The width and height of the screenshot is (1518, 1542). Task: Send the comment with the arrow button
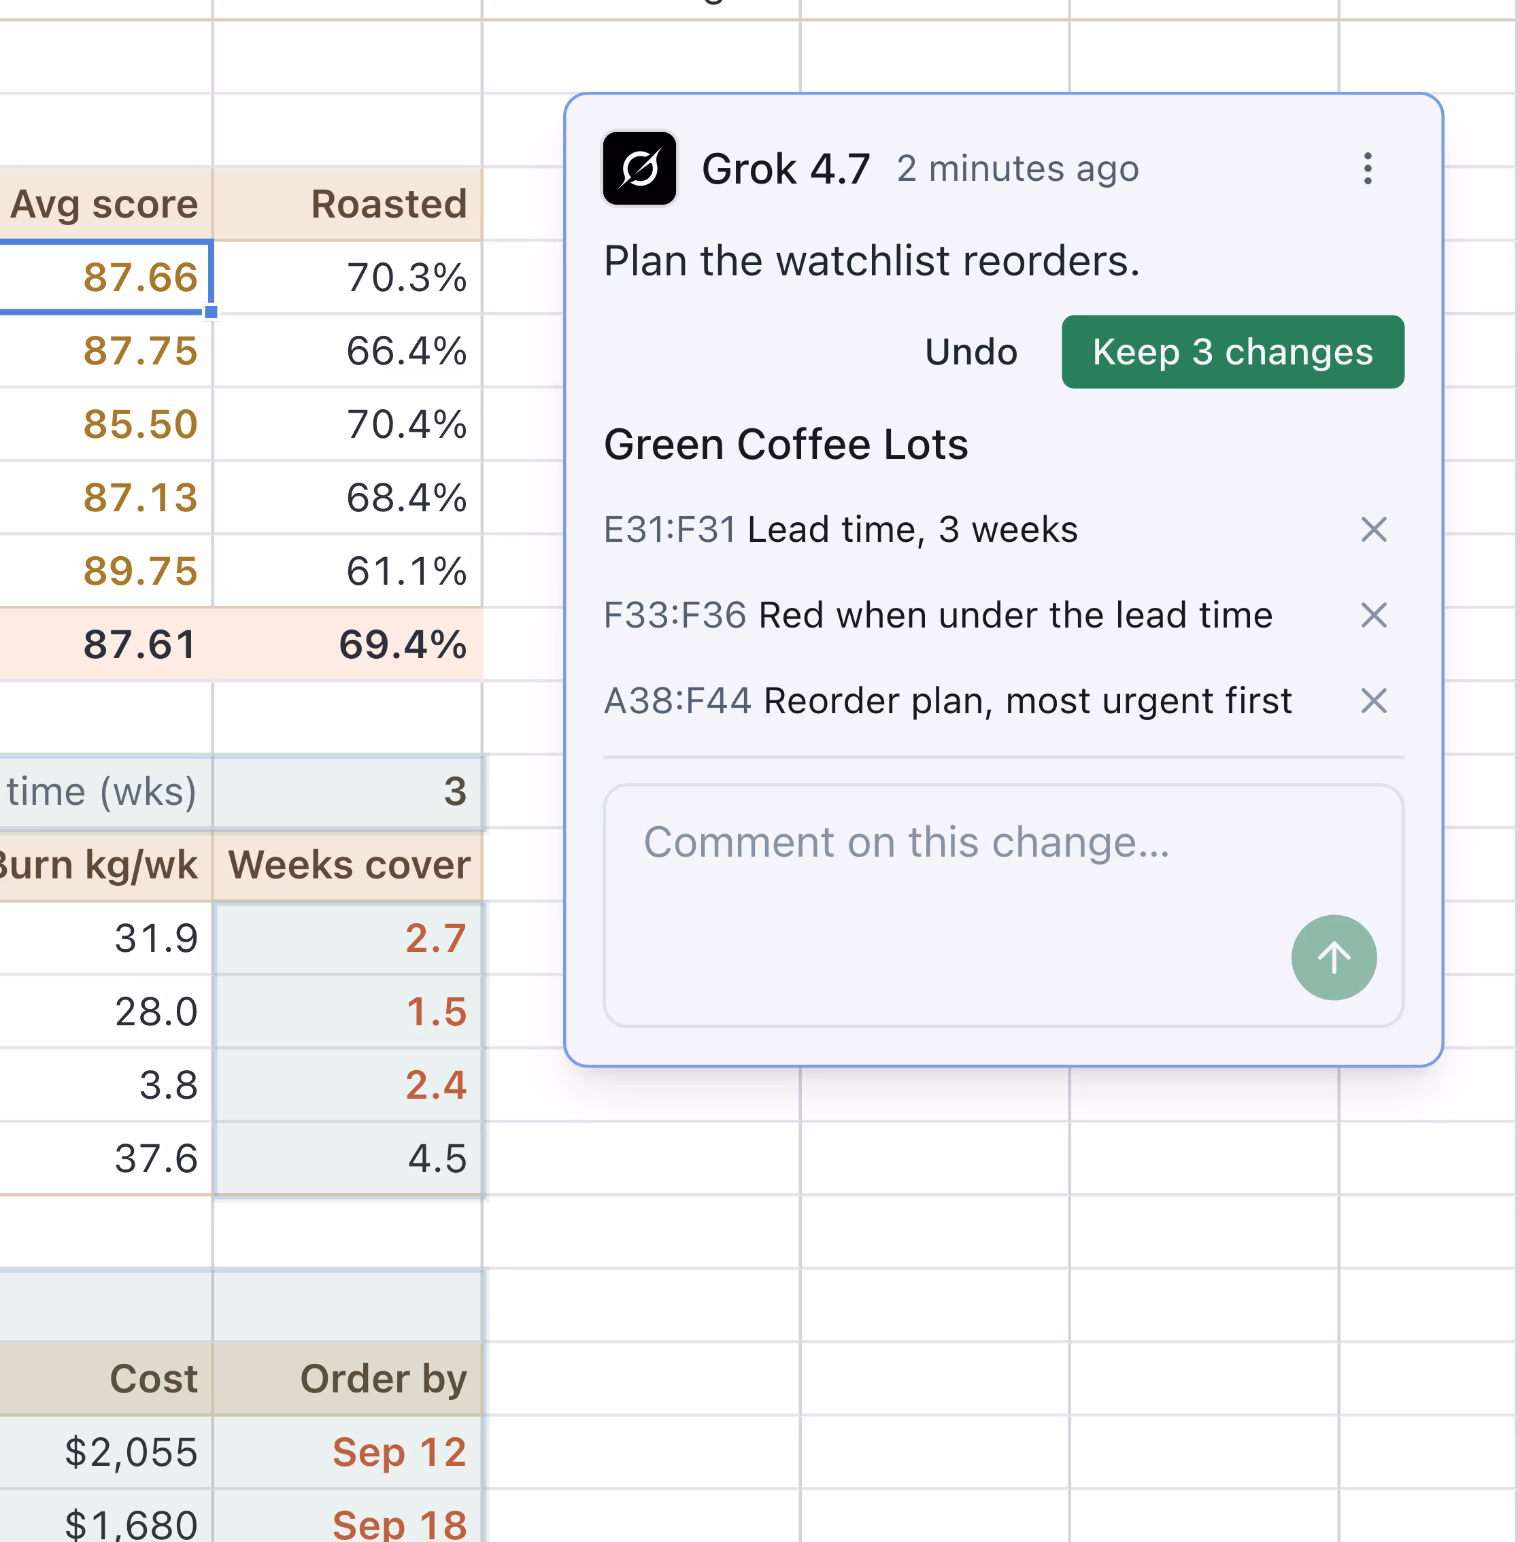[1334, 957]
